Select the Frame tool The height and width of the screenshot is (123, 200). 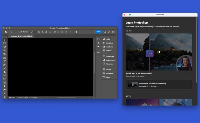tap(4, 58)
